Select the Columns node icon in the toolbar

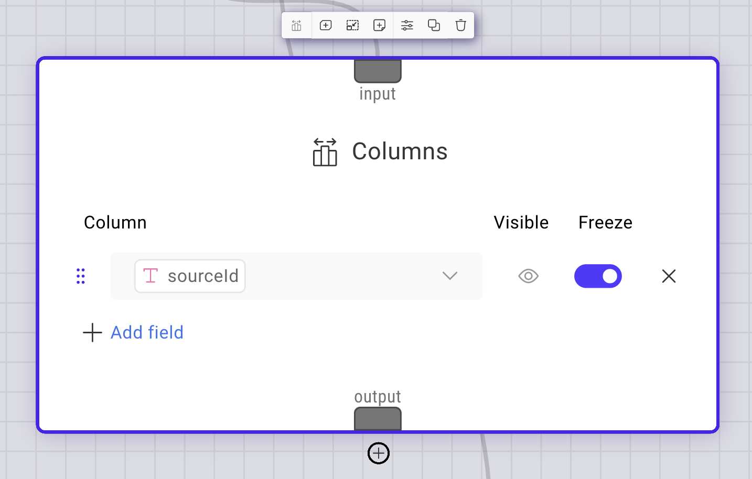tap(296, 25)
